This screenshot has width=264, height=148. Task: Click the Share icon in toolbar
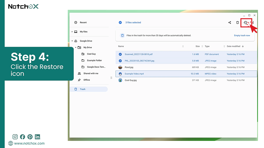tap(230, 23)
